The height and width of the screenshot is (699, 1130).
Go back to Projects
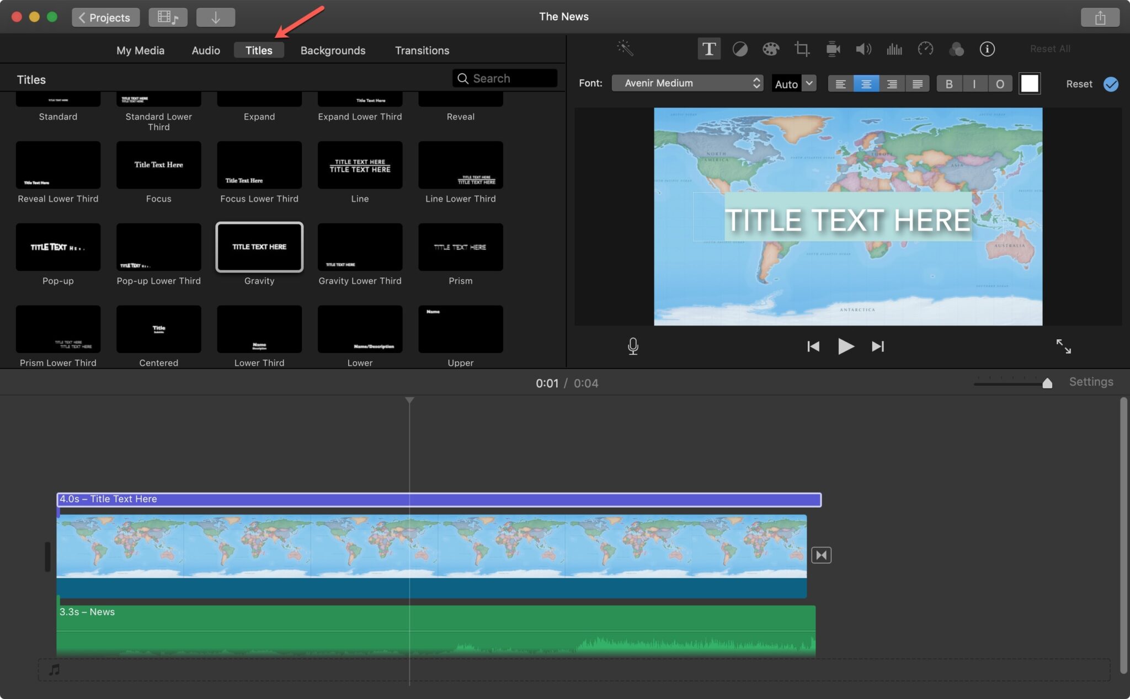tap(106, 17)
